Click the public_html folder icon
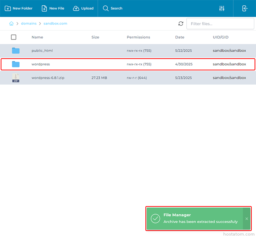This screenshot has height=237, width=256. [x=16, y=50]
